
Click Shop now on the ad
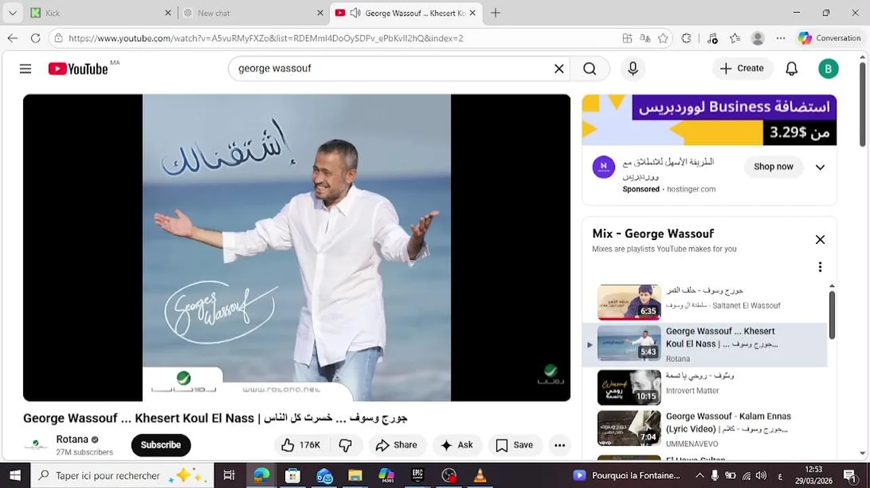coord(773,167)
